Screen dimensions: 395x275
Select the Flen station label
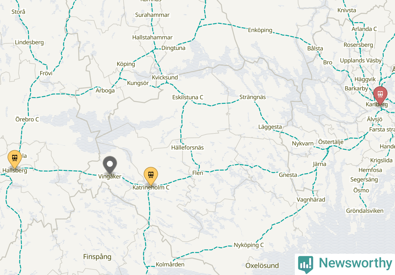click(x=198, y=173)
